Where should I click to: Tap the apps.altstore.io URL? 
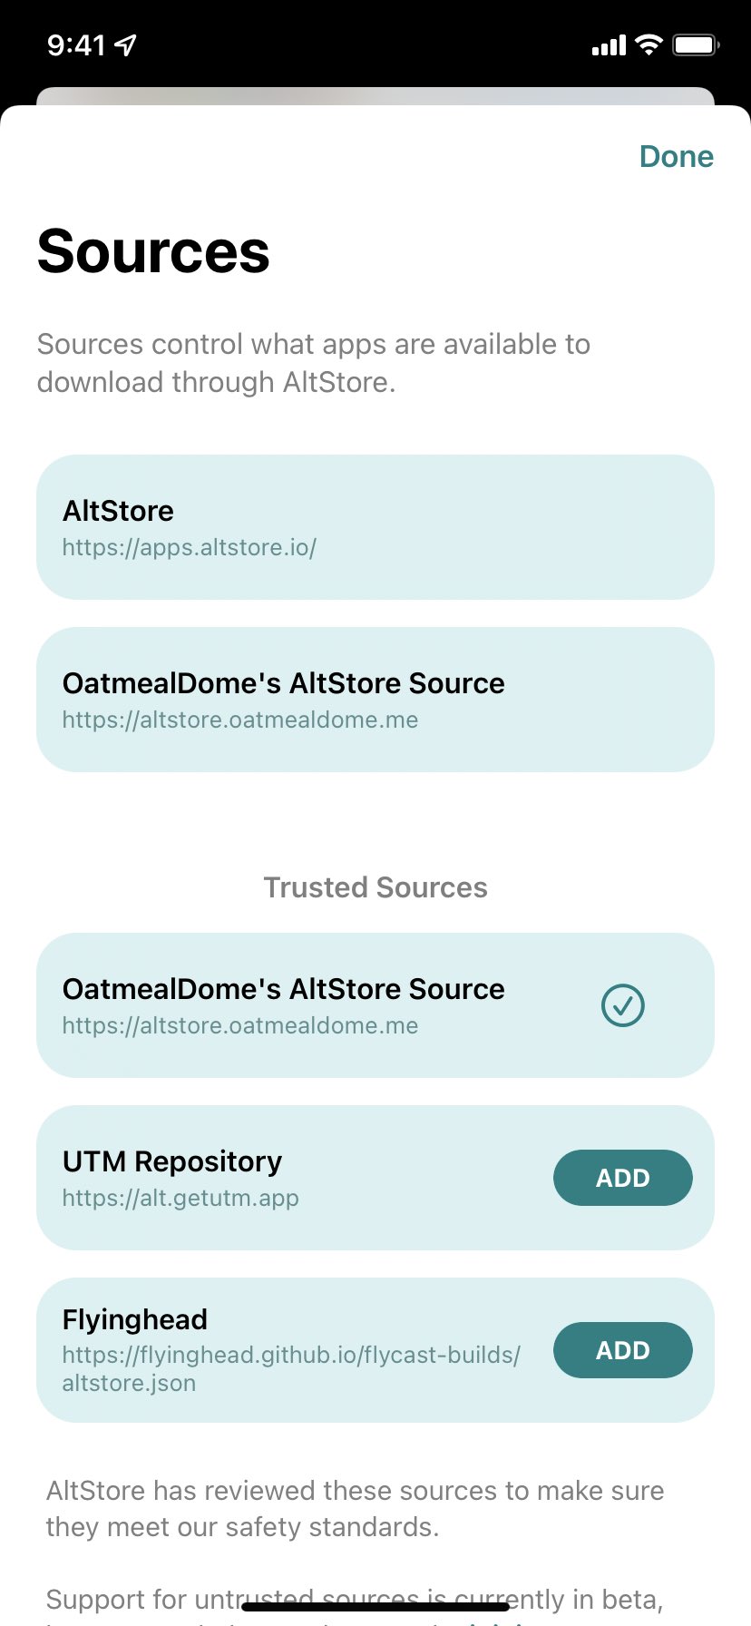pos(189,548)
